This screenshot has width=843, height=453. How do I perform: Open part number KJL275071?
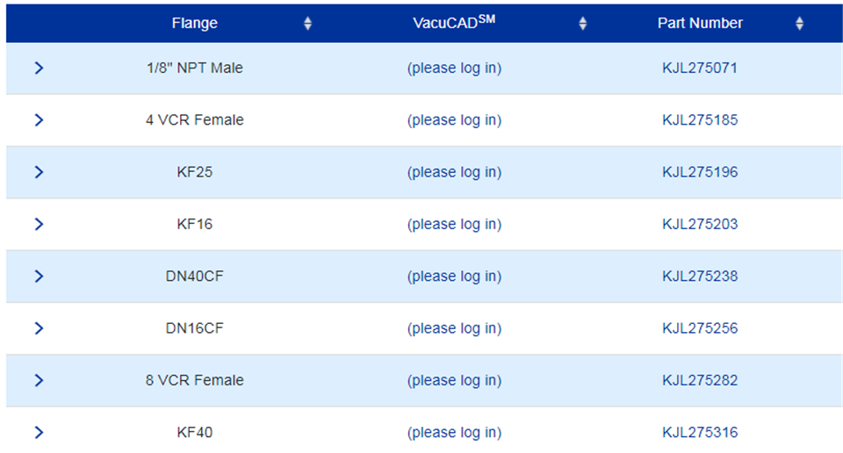700,68
